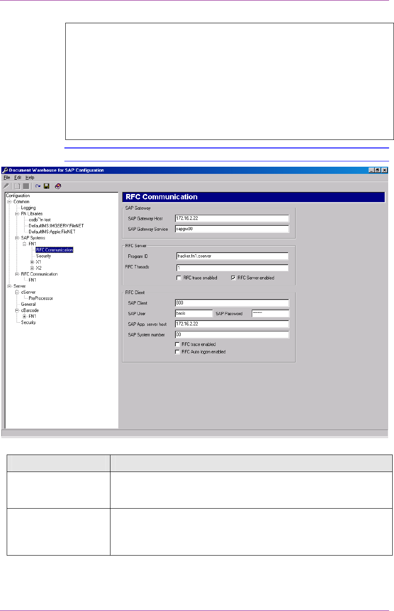
Task: Collapse the cServer node
Action: pyautogui.click(x=17, y=292)
